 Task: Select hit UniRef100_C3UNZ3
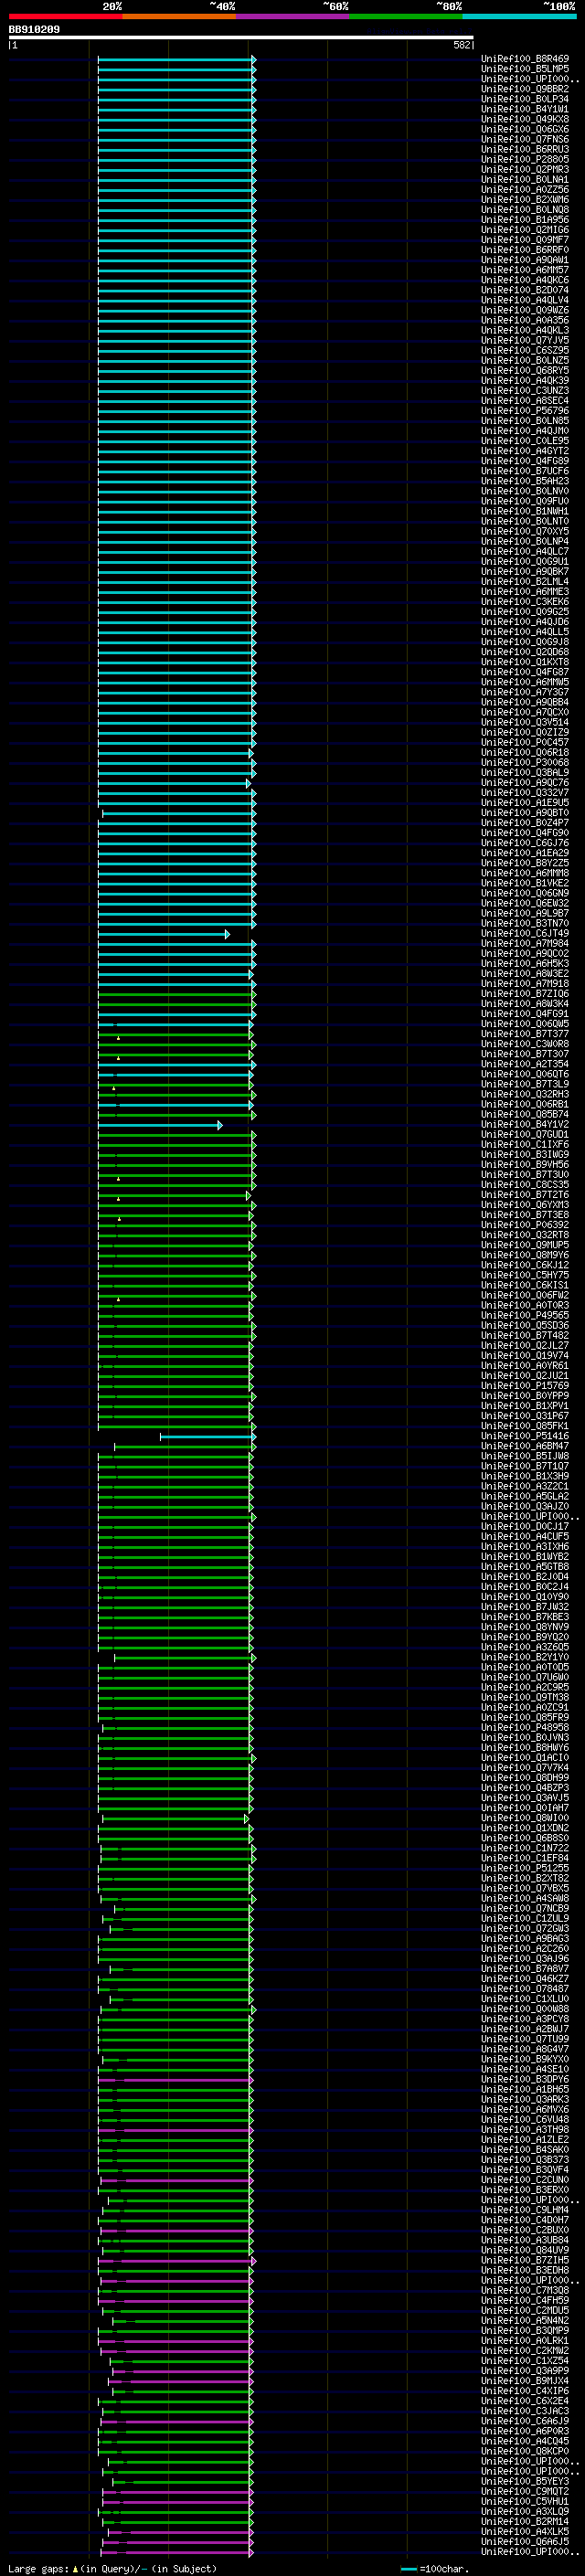(x=525, y=390)
